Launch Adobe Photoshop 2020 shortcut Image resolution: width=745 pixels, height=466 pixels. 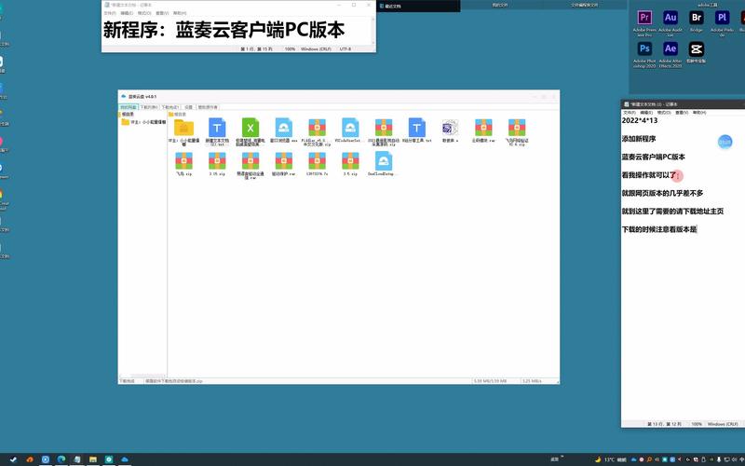[x=644, y=49]
